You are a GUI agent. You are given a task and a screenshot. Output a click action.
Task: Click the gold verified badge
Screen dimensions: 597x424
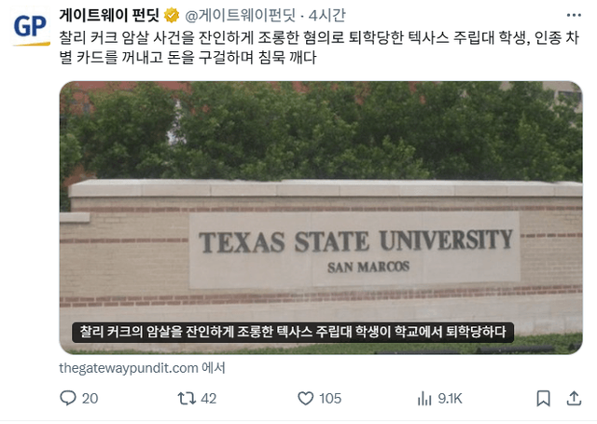[172, 16]
